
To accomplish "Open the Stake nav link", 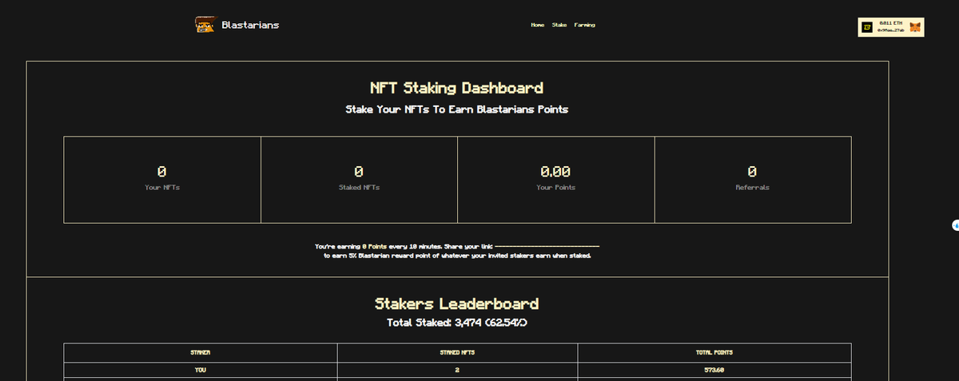I will coord(559,25).
